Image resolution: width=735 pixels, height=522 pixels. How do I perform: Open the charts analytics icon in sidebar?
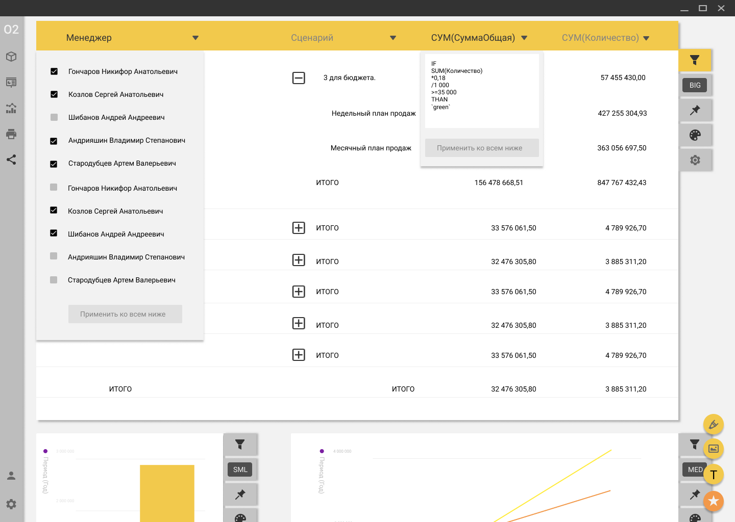tap(11, 108)
